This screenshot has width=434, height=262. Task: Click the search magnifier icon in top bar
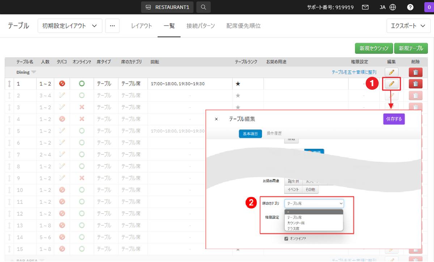coord(203,7)
